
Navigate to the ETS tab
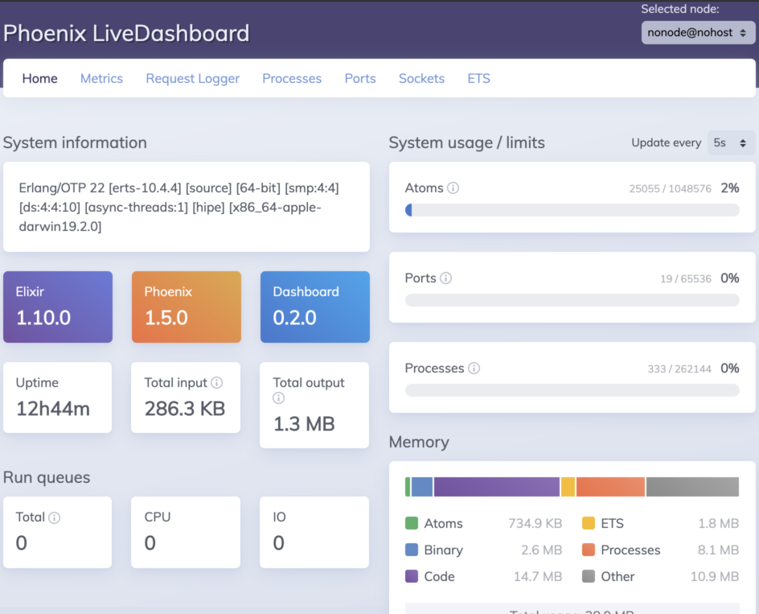[x=478, y=79]
